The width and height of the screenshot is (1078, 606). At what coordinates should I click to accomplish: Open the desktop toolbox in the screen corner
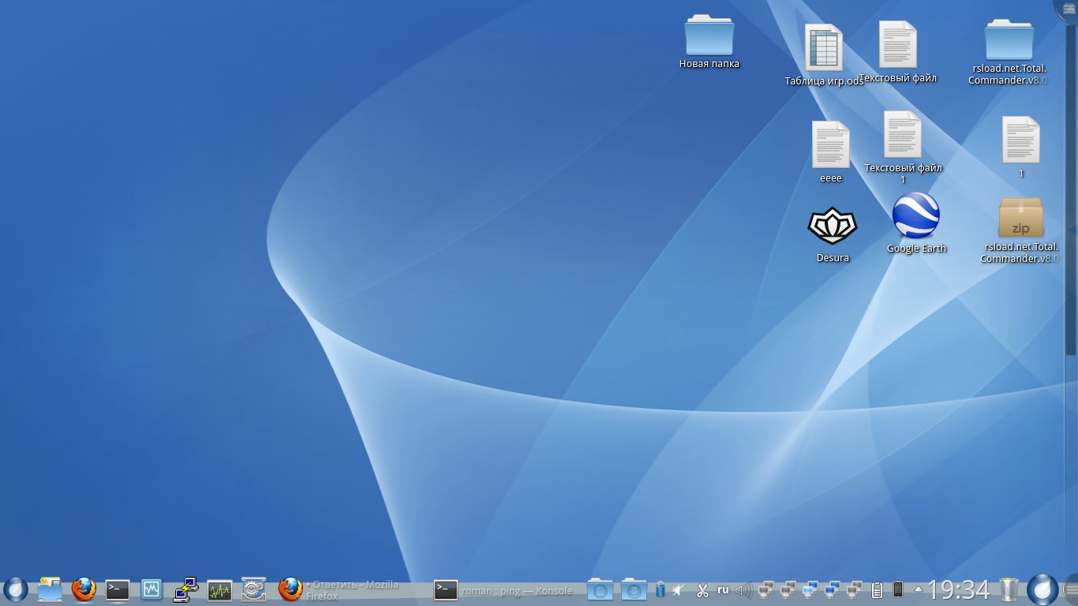[1067, 9]
